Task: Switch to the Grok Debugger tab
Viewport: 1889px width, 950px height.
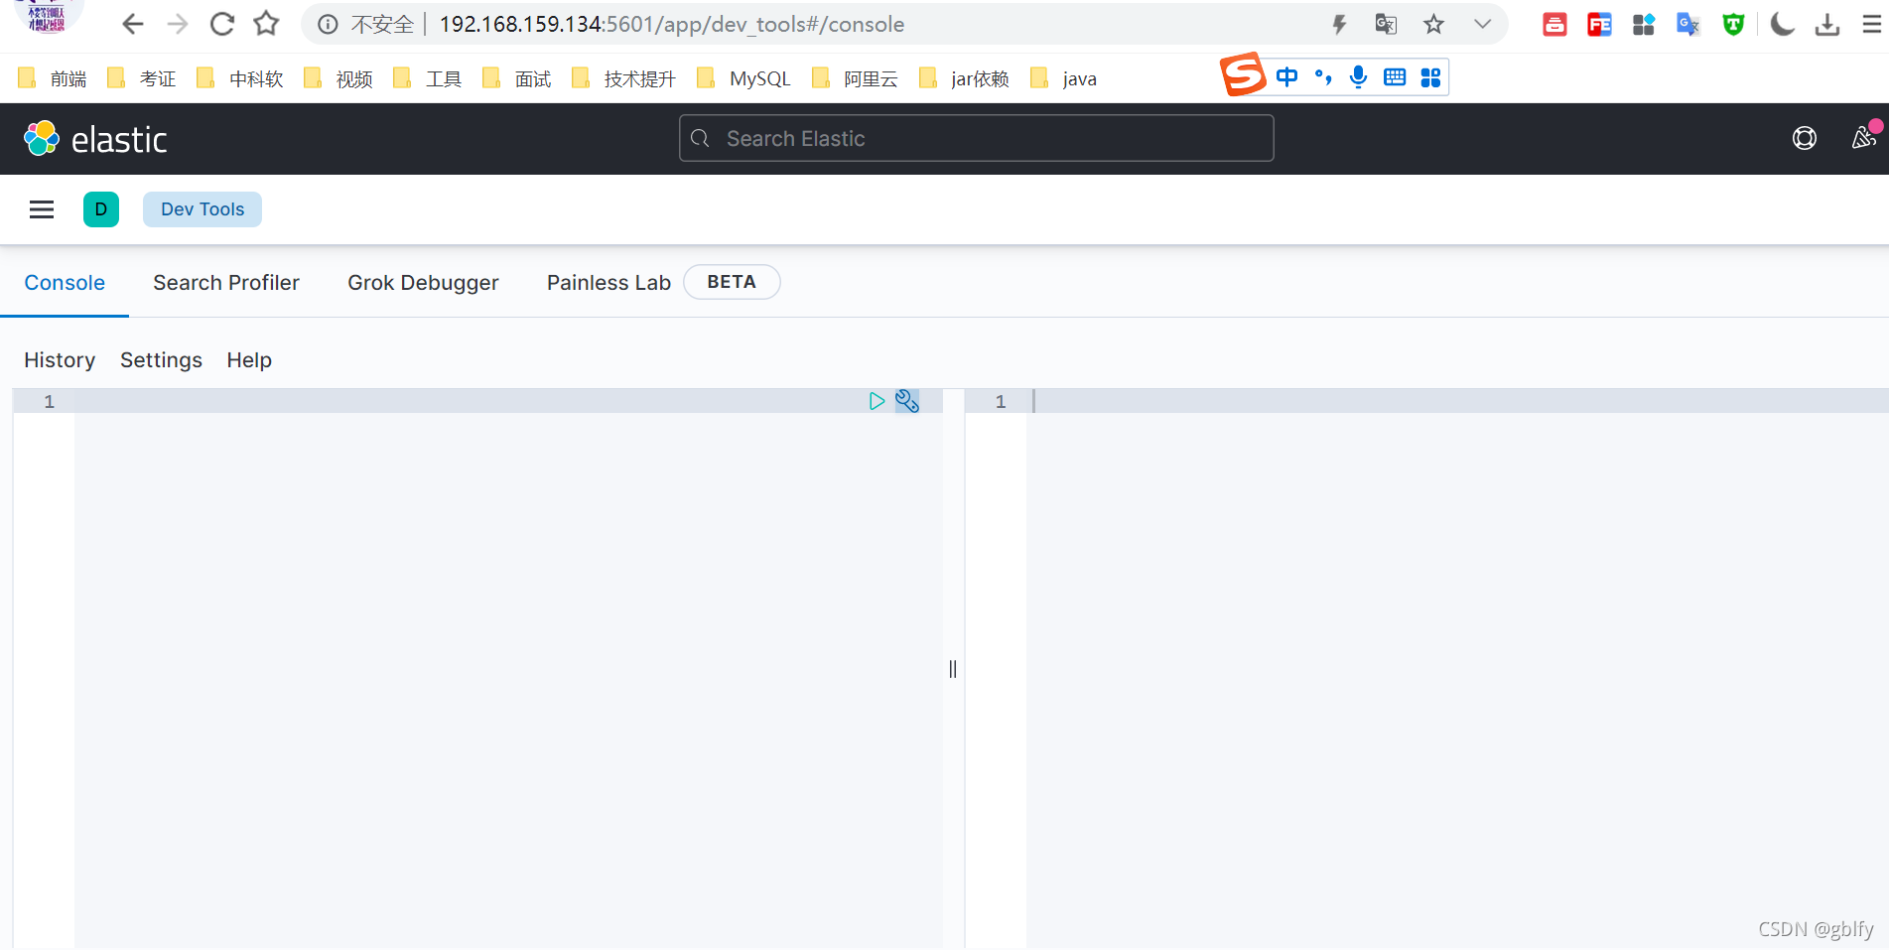Action: pyautogui.click(x=423, y=283)
